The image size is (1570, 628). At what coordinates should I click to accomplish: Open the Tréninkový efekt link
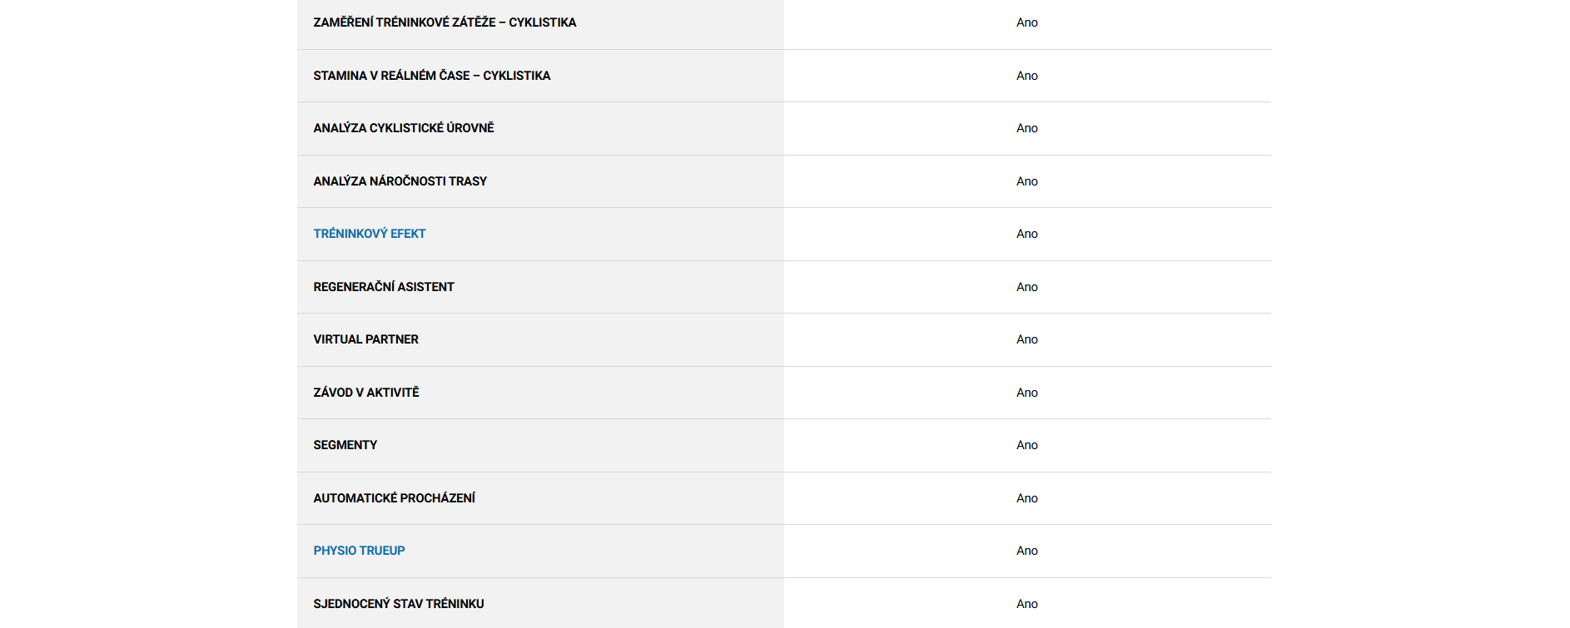(369, 234)
